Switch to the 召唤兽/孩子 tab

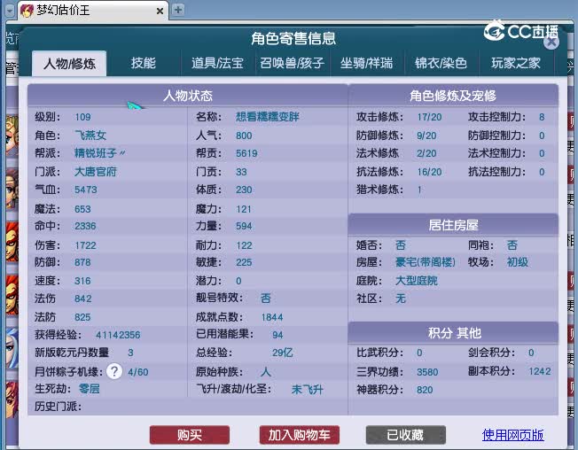pyautogui.click(x=293, y=63)
